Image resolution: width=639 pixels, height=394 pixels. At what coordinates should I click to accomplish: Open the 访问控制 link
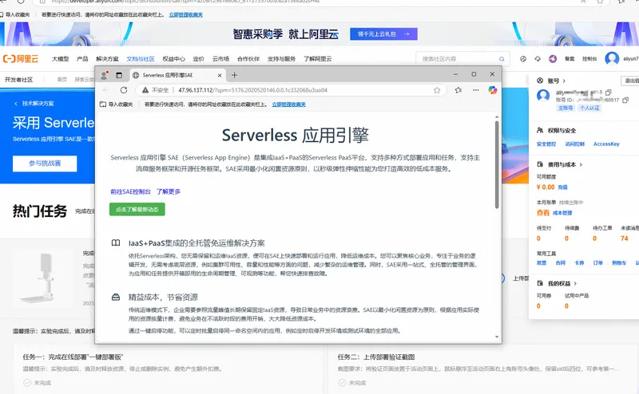coord(574,144)
